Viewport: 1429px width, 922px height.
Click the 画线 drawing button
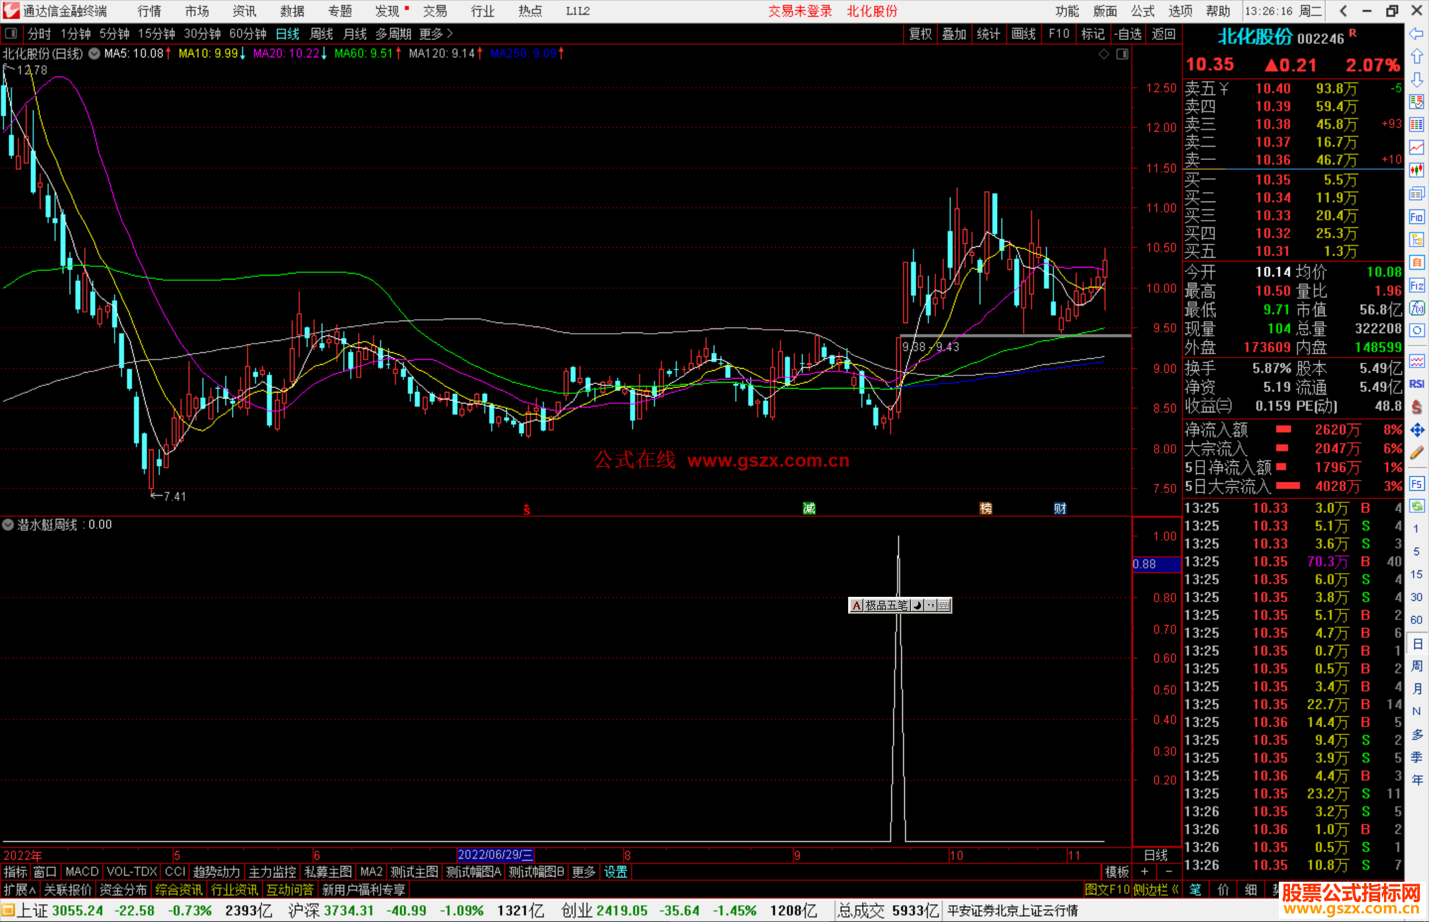coord(1023,34)
